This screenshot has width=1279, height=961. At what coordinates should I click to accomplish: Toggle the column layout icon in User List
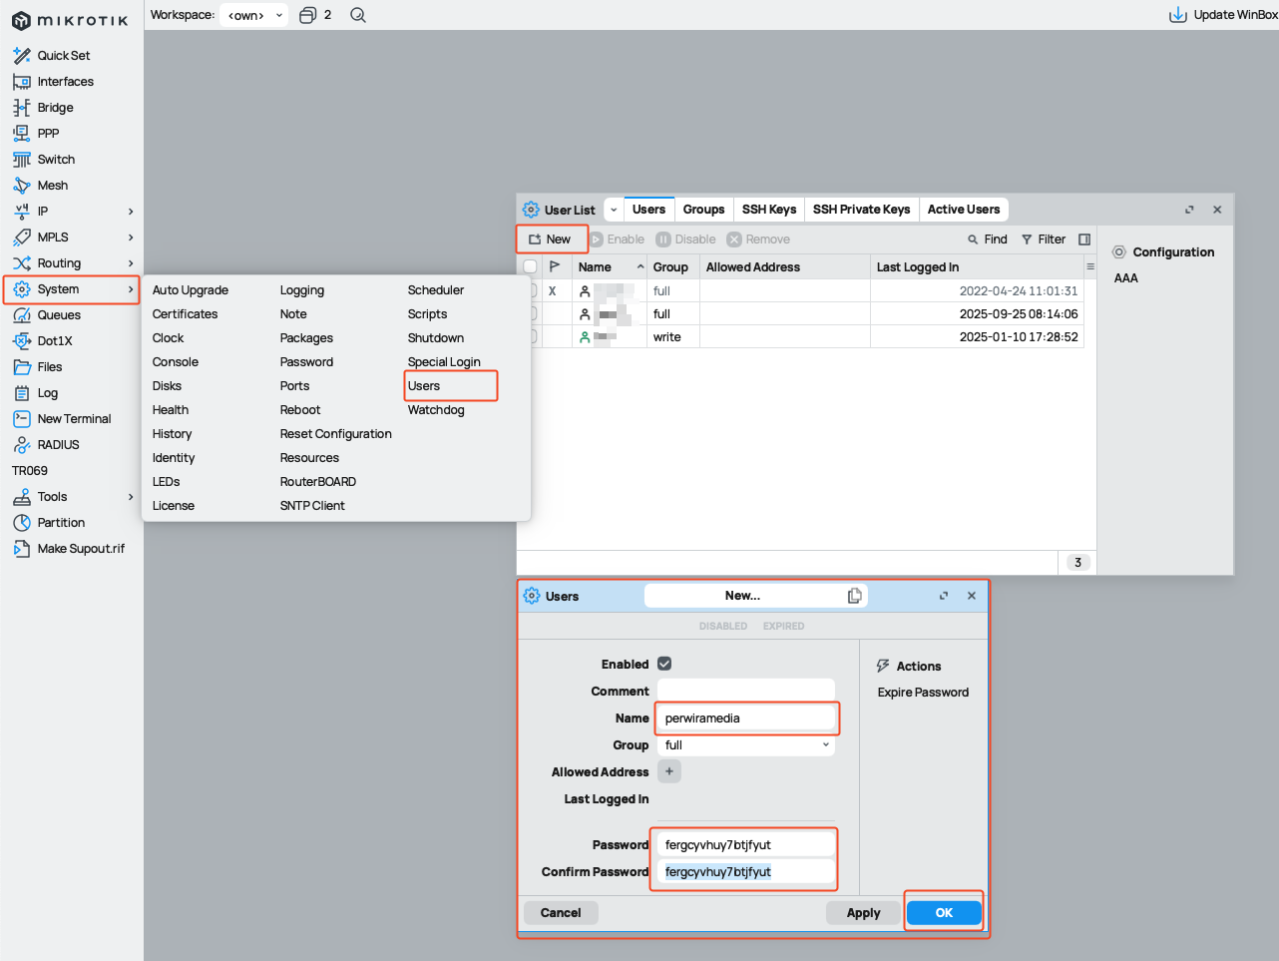pos(1084,240)
